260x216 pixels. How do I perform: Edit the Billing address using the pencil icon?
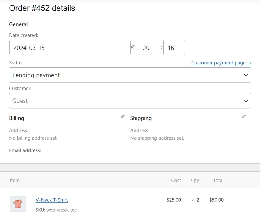point(122,116)
